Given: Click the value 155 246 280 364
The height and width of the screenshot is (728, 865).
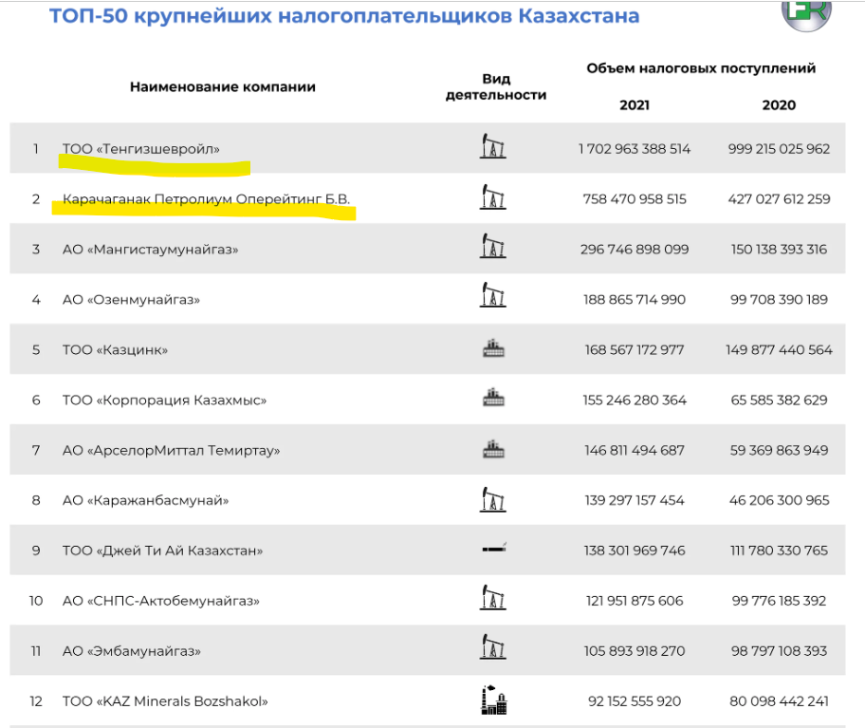Looking at the screenshot, I should tap(635, 401).
